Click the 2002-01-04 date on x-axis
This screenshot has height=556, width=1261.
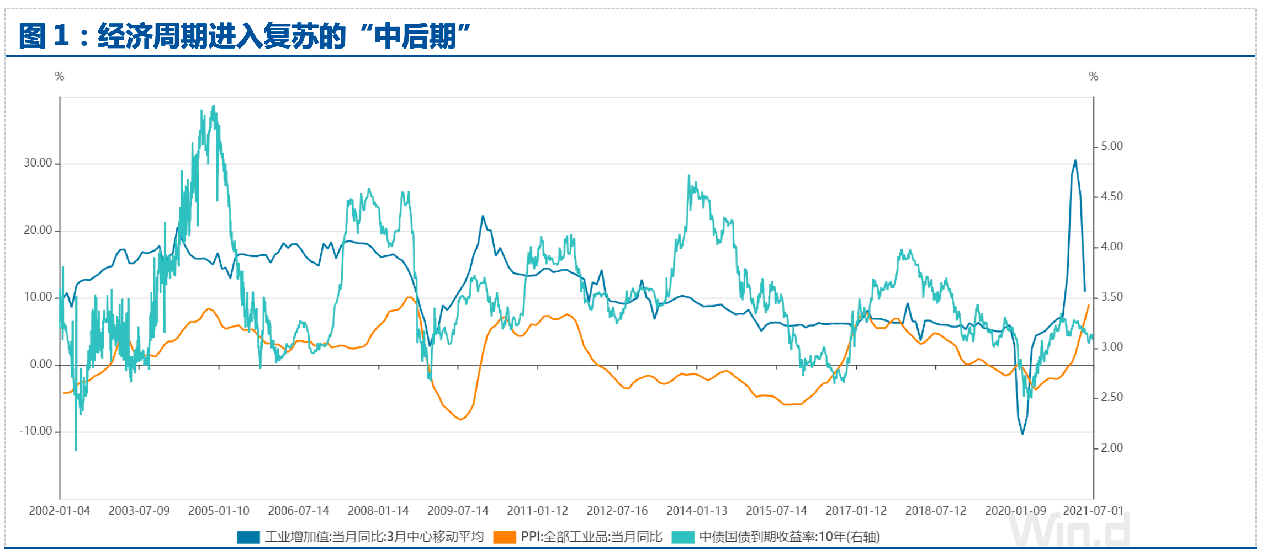(x=59, y=511)
